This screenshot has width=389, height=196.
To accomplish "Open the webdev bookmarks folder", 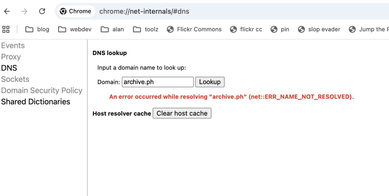I will [74, 29].
